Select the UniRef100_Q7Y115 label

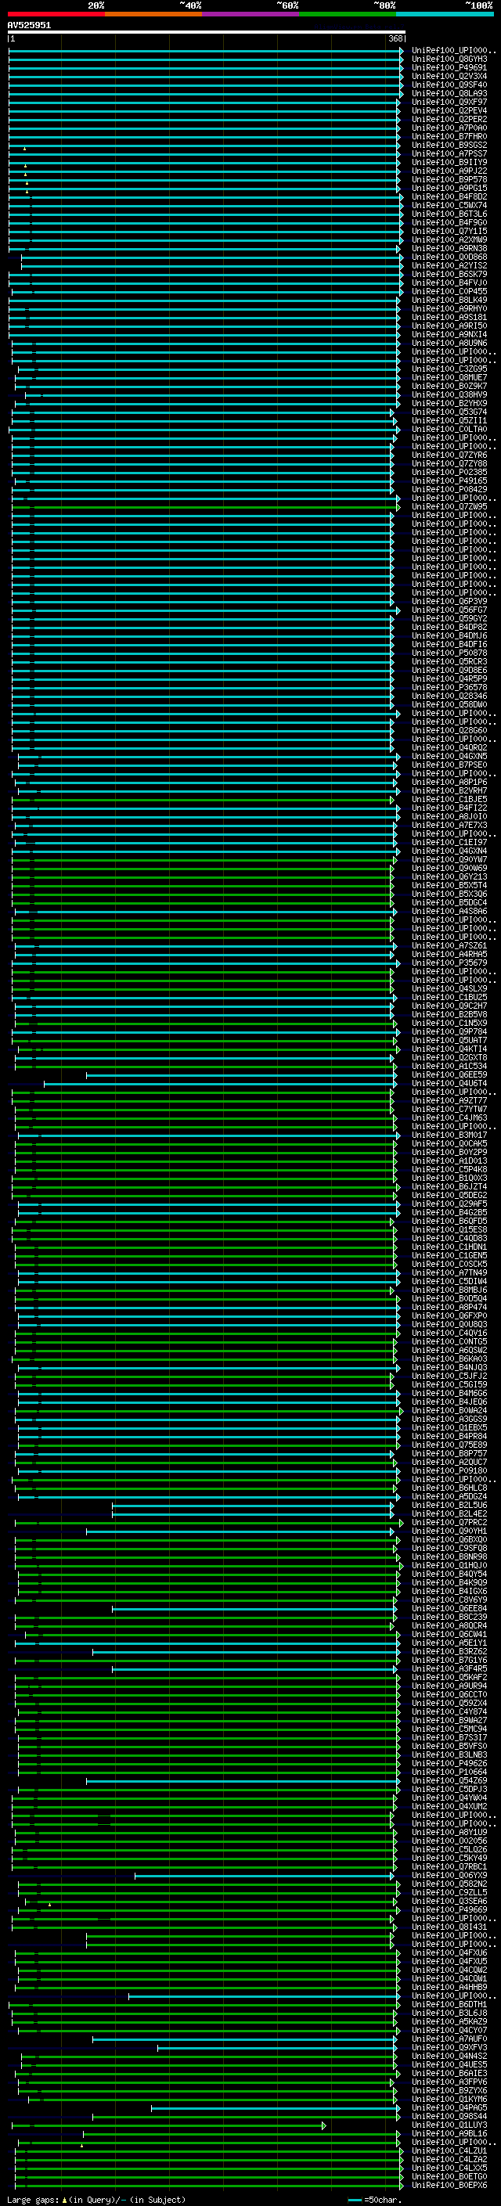click(x=449, y=231)
